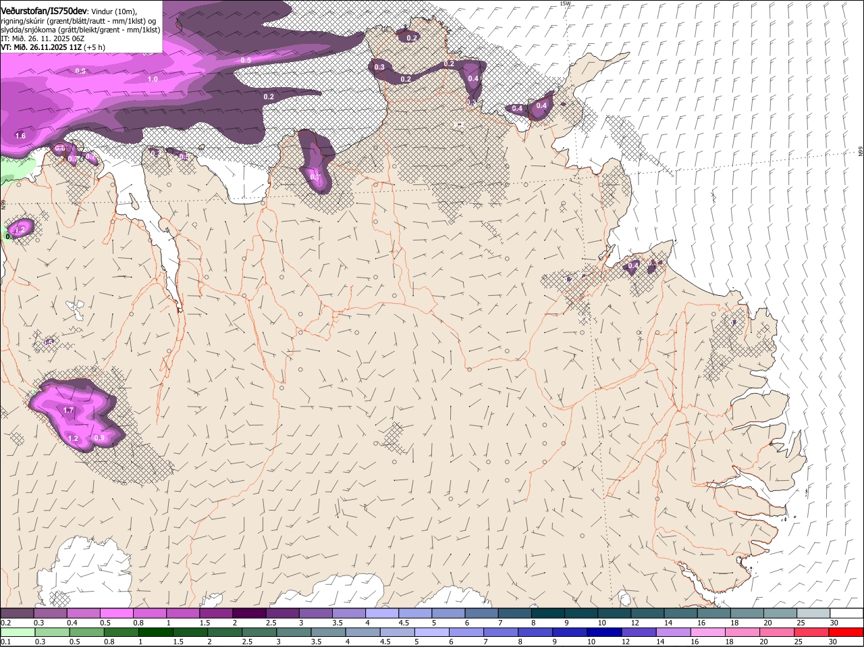Click the 0.1 label in the bottom legend row
The width and height of the screenshot is (864, 647).
(5, 642)
